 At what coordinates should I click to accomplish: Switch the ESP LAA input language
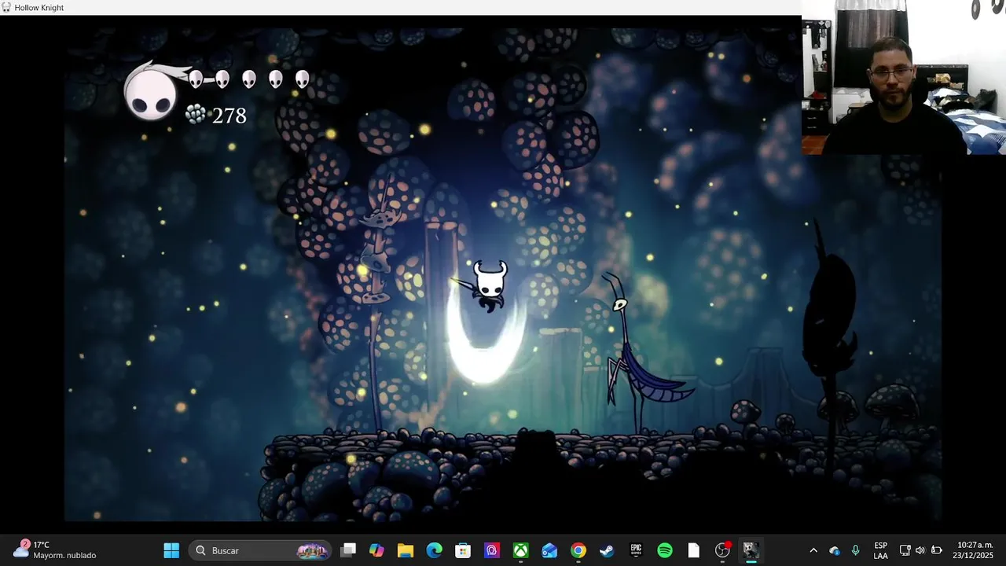click(x=881, y=550)
